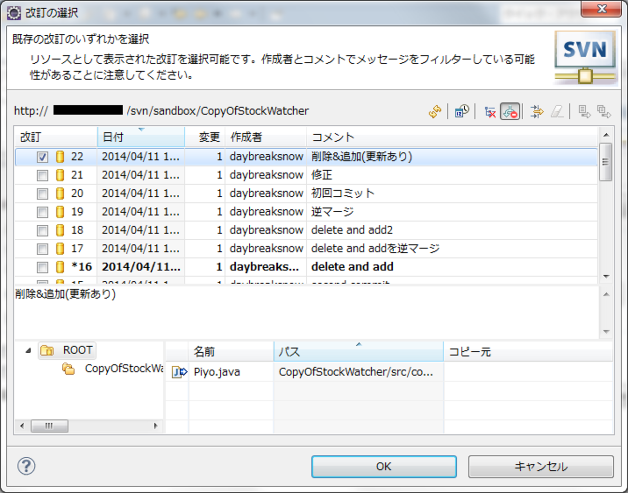Sort revisions by the 日付 column header

[140, 137]
